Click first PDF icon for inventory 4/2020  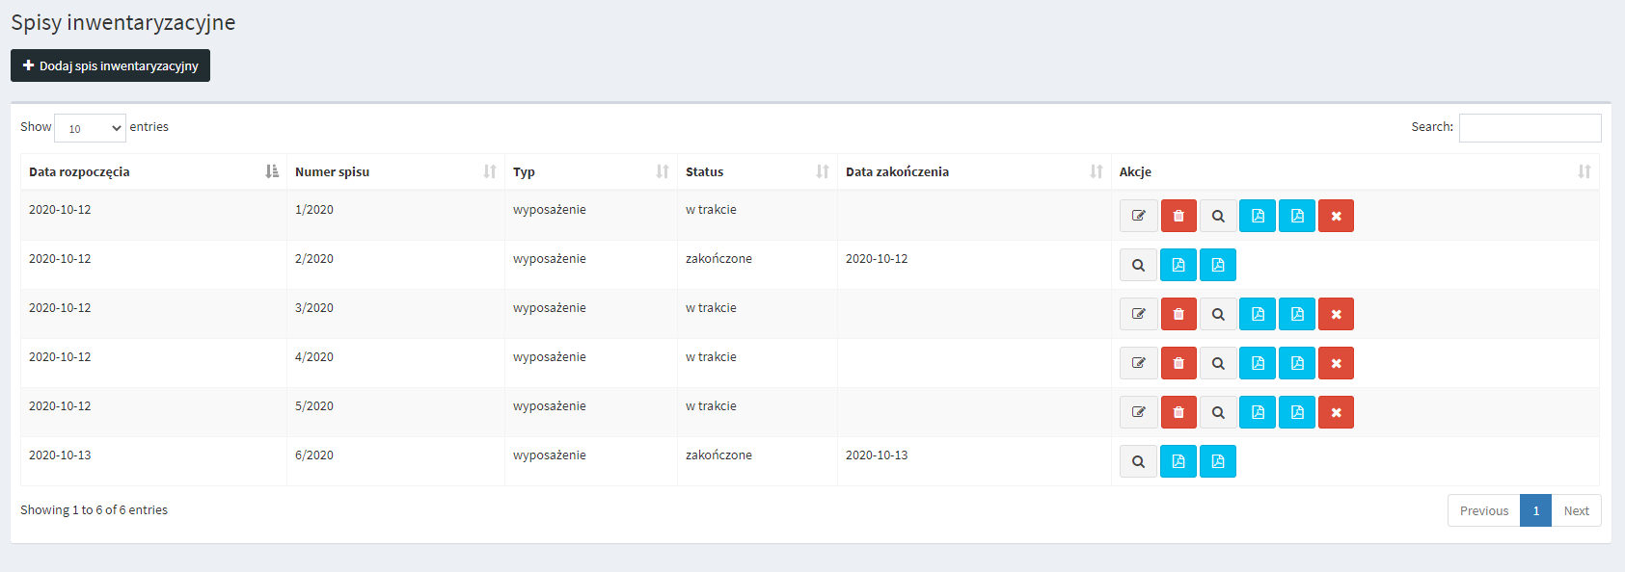[1258, 363]
